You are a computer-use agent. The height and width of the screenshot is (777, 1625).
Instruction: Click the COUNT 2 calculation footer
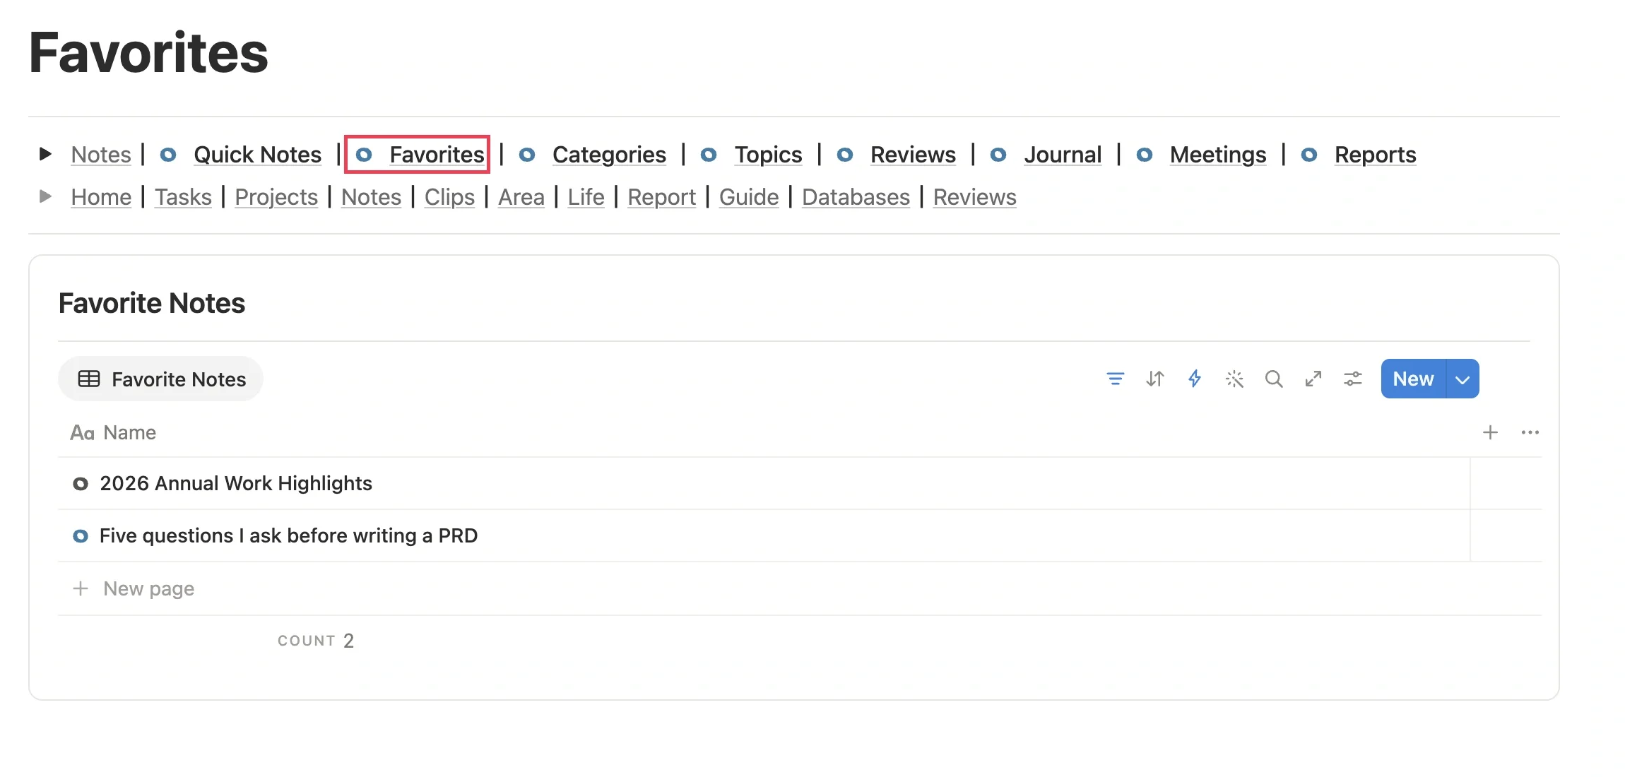point(316,641)
